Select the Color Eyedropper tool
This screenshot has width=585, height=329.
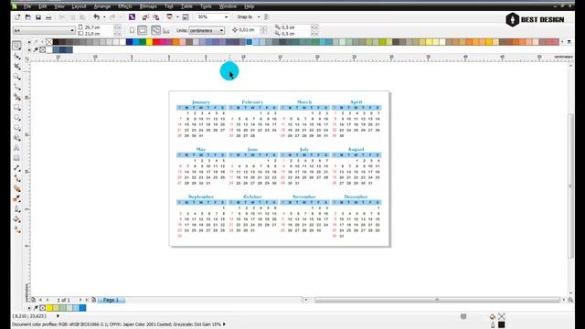click(x=16, y=199)
